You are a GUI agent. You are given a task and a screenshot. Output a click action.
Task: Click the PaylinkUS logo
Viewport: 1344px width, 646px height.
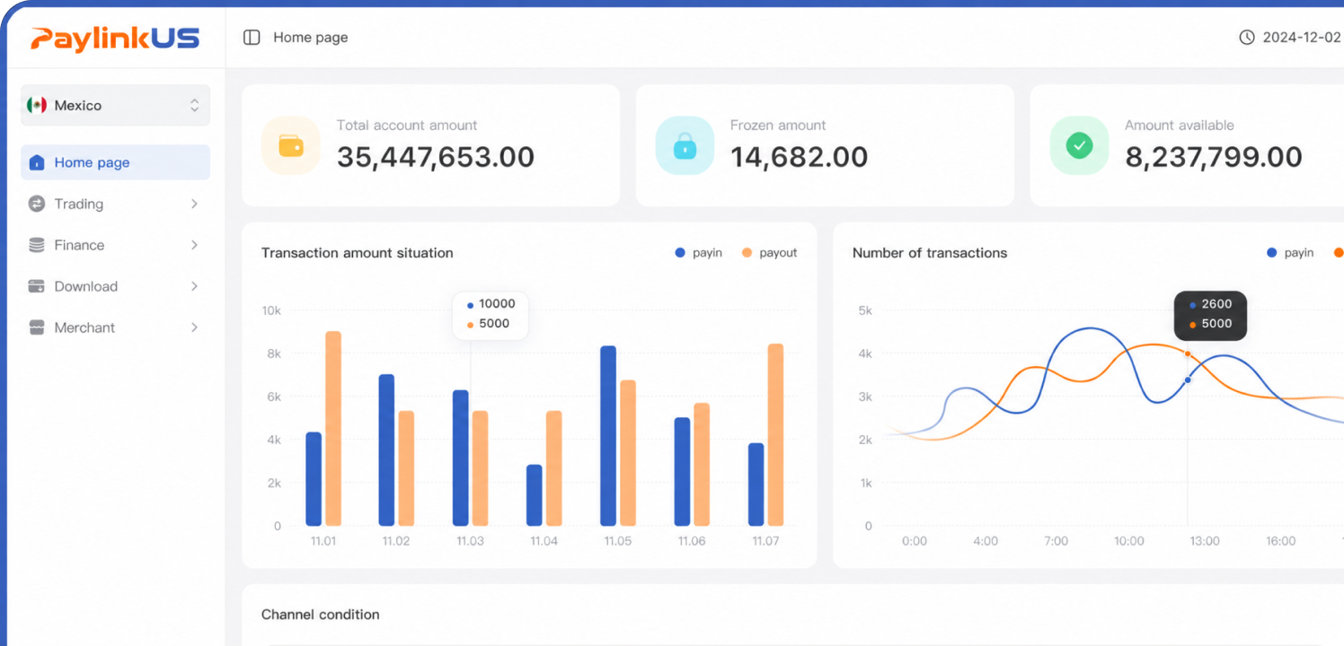[x=114, y=39]
